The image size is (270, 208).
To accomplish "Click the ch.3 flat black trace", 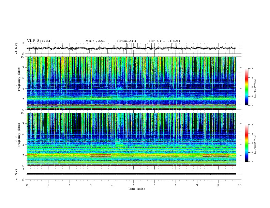I will [x=131, y=174].
